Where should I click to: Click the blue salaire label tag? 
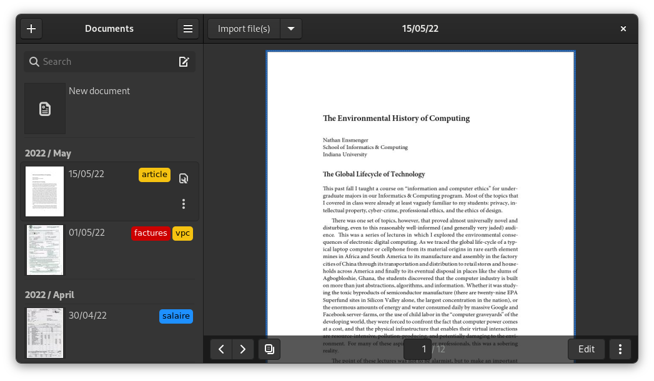tap(176, 316)
